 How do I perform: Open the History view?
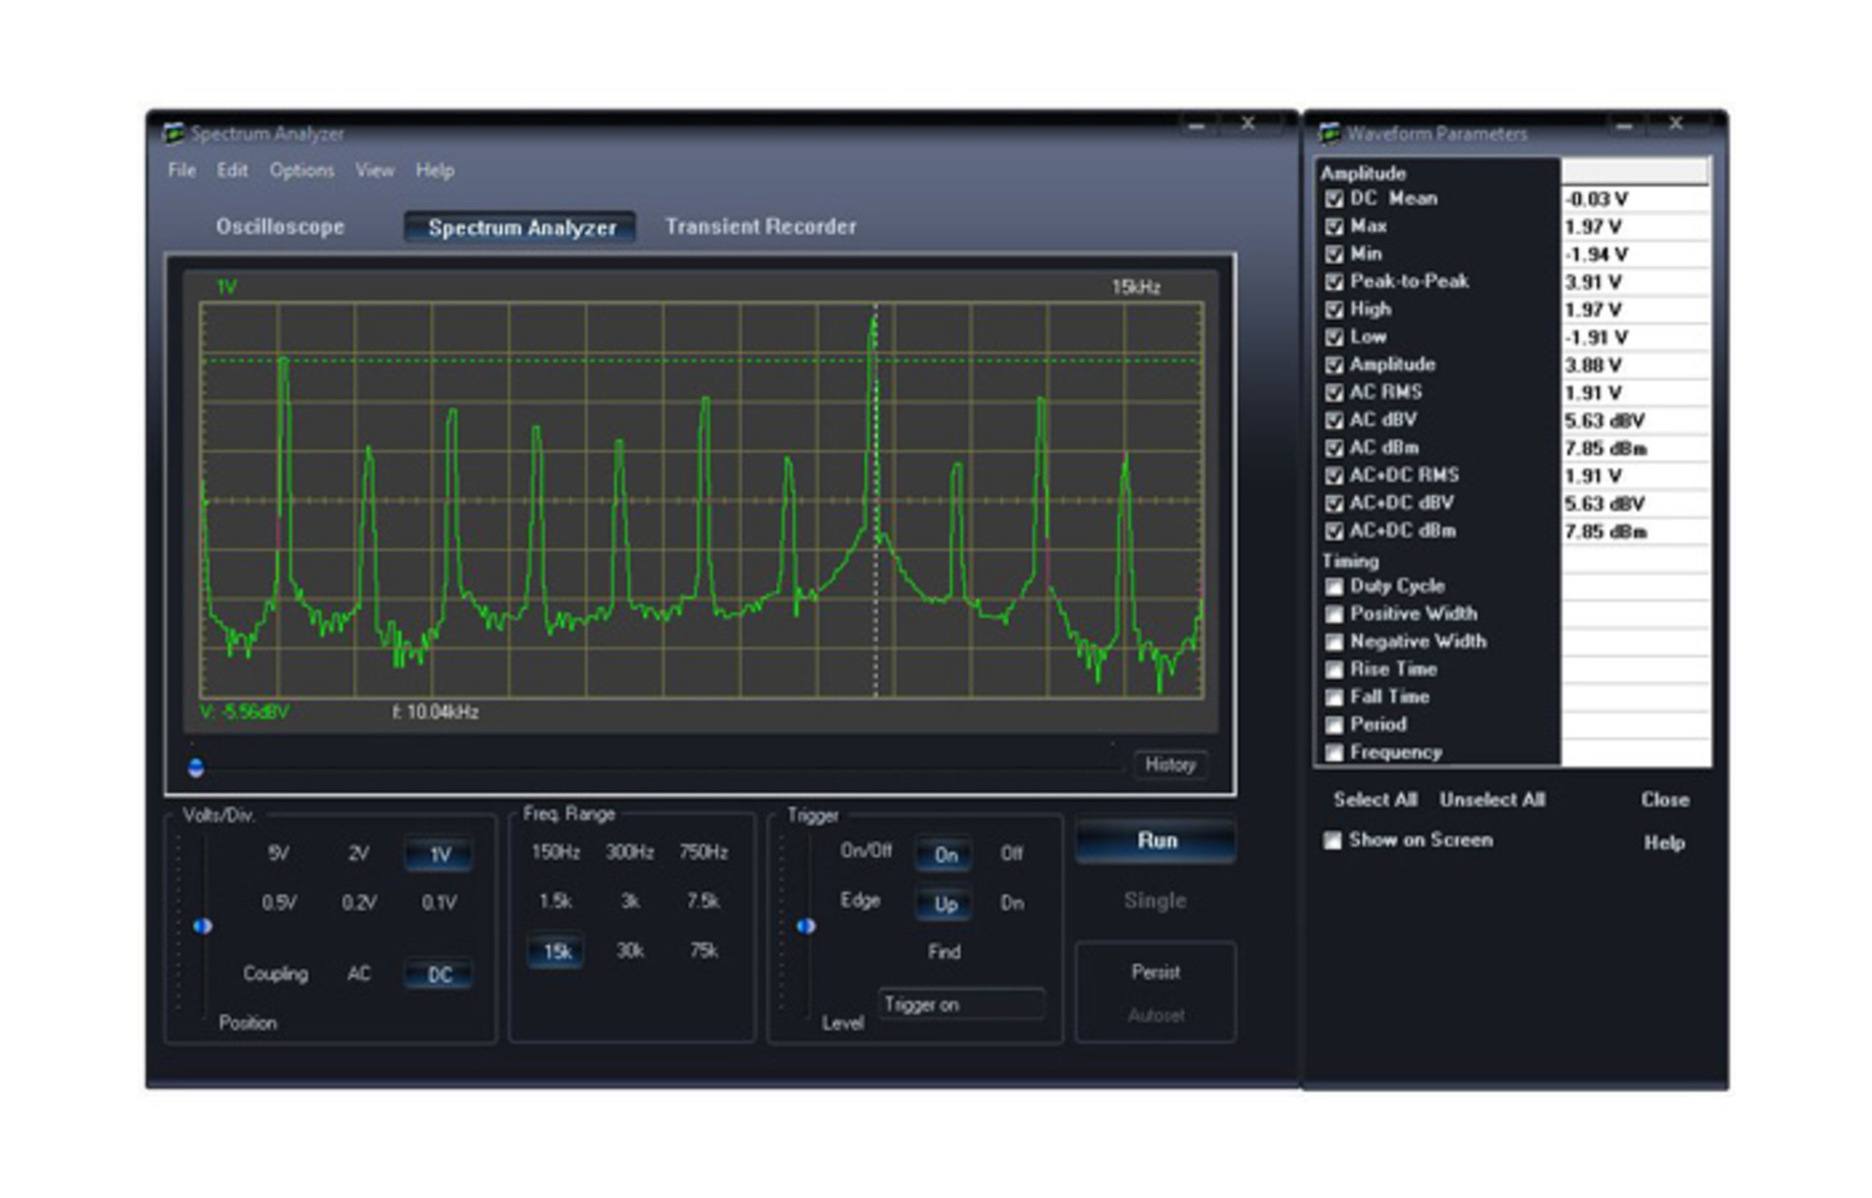pyautogui.click(x=1171, y=765)
